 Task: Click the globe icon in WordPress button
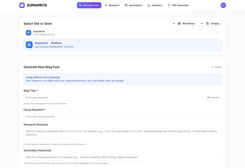pyautogui.click(x=179, y=23)
